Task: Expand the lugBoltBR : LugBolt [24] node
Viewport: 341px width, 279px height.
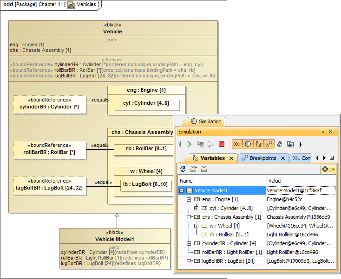Action: (189, 261)
